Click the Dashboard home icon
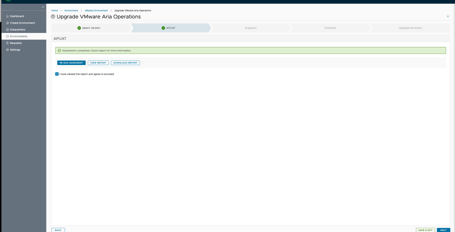 tap(7, 16)
